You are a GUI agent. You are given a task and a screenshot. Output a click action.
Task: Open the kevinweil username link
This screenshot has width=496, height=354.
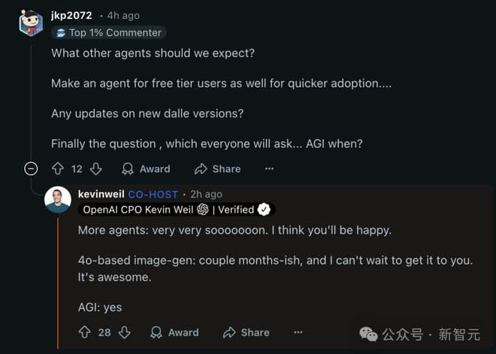point(101,194)
